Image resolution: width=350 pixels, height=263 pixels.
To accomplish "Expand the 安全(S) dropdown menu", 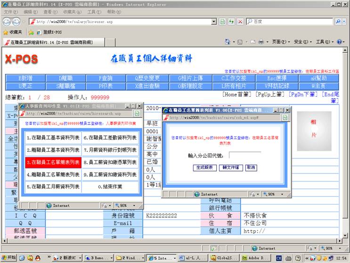I will (x=301, y=42).
